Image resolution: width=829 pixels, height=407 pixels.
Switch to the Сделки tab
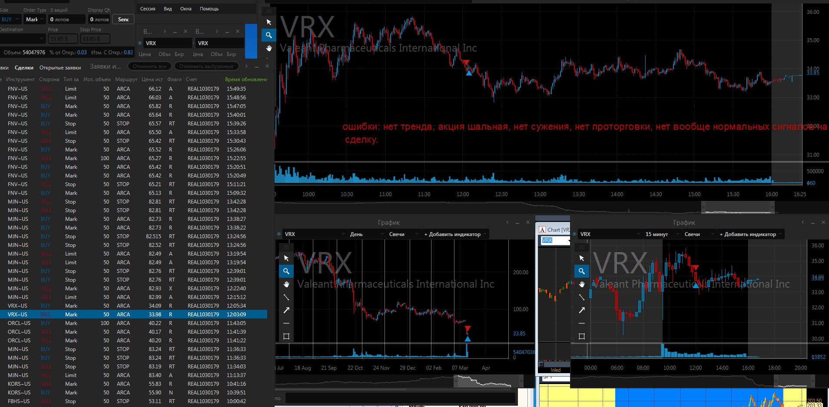pos(24,68)
